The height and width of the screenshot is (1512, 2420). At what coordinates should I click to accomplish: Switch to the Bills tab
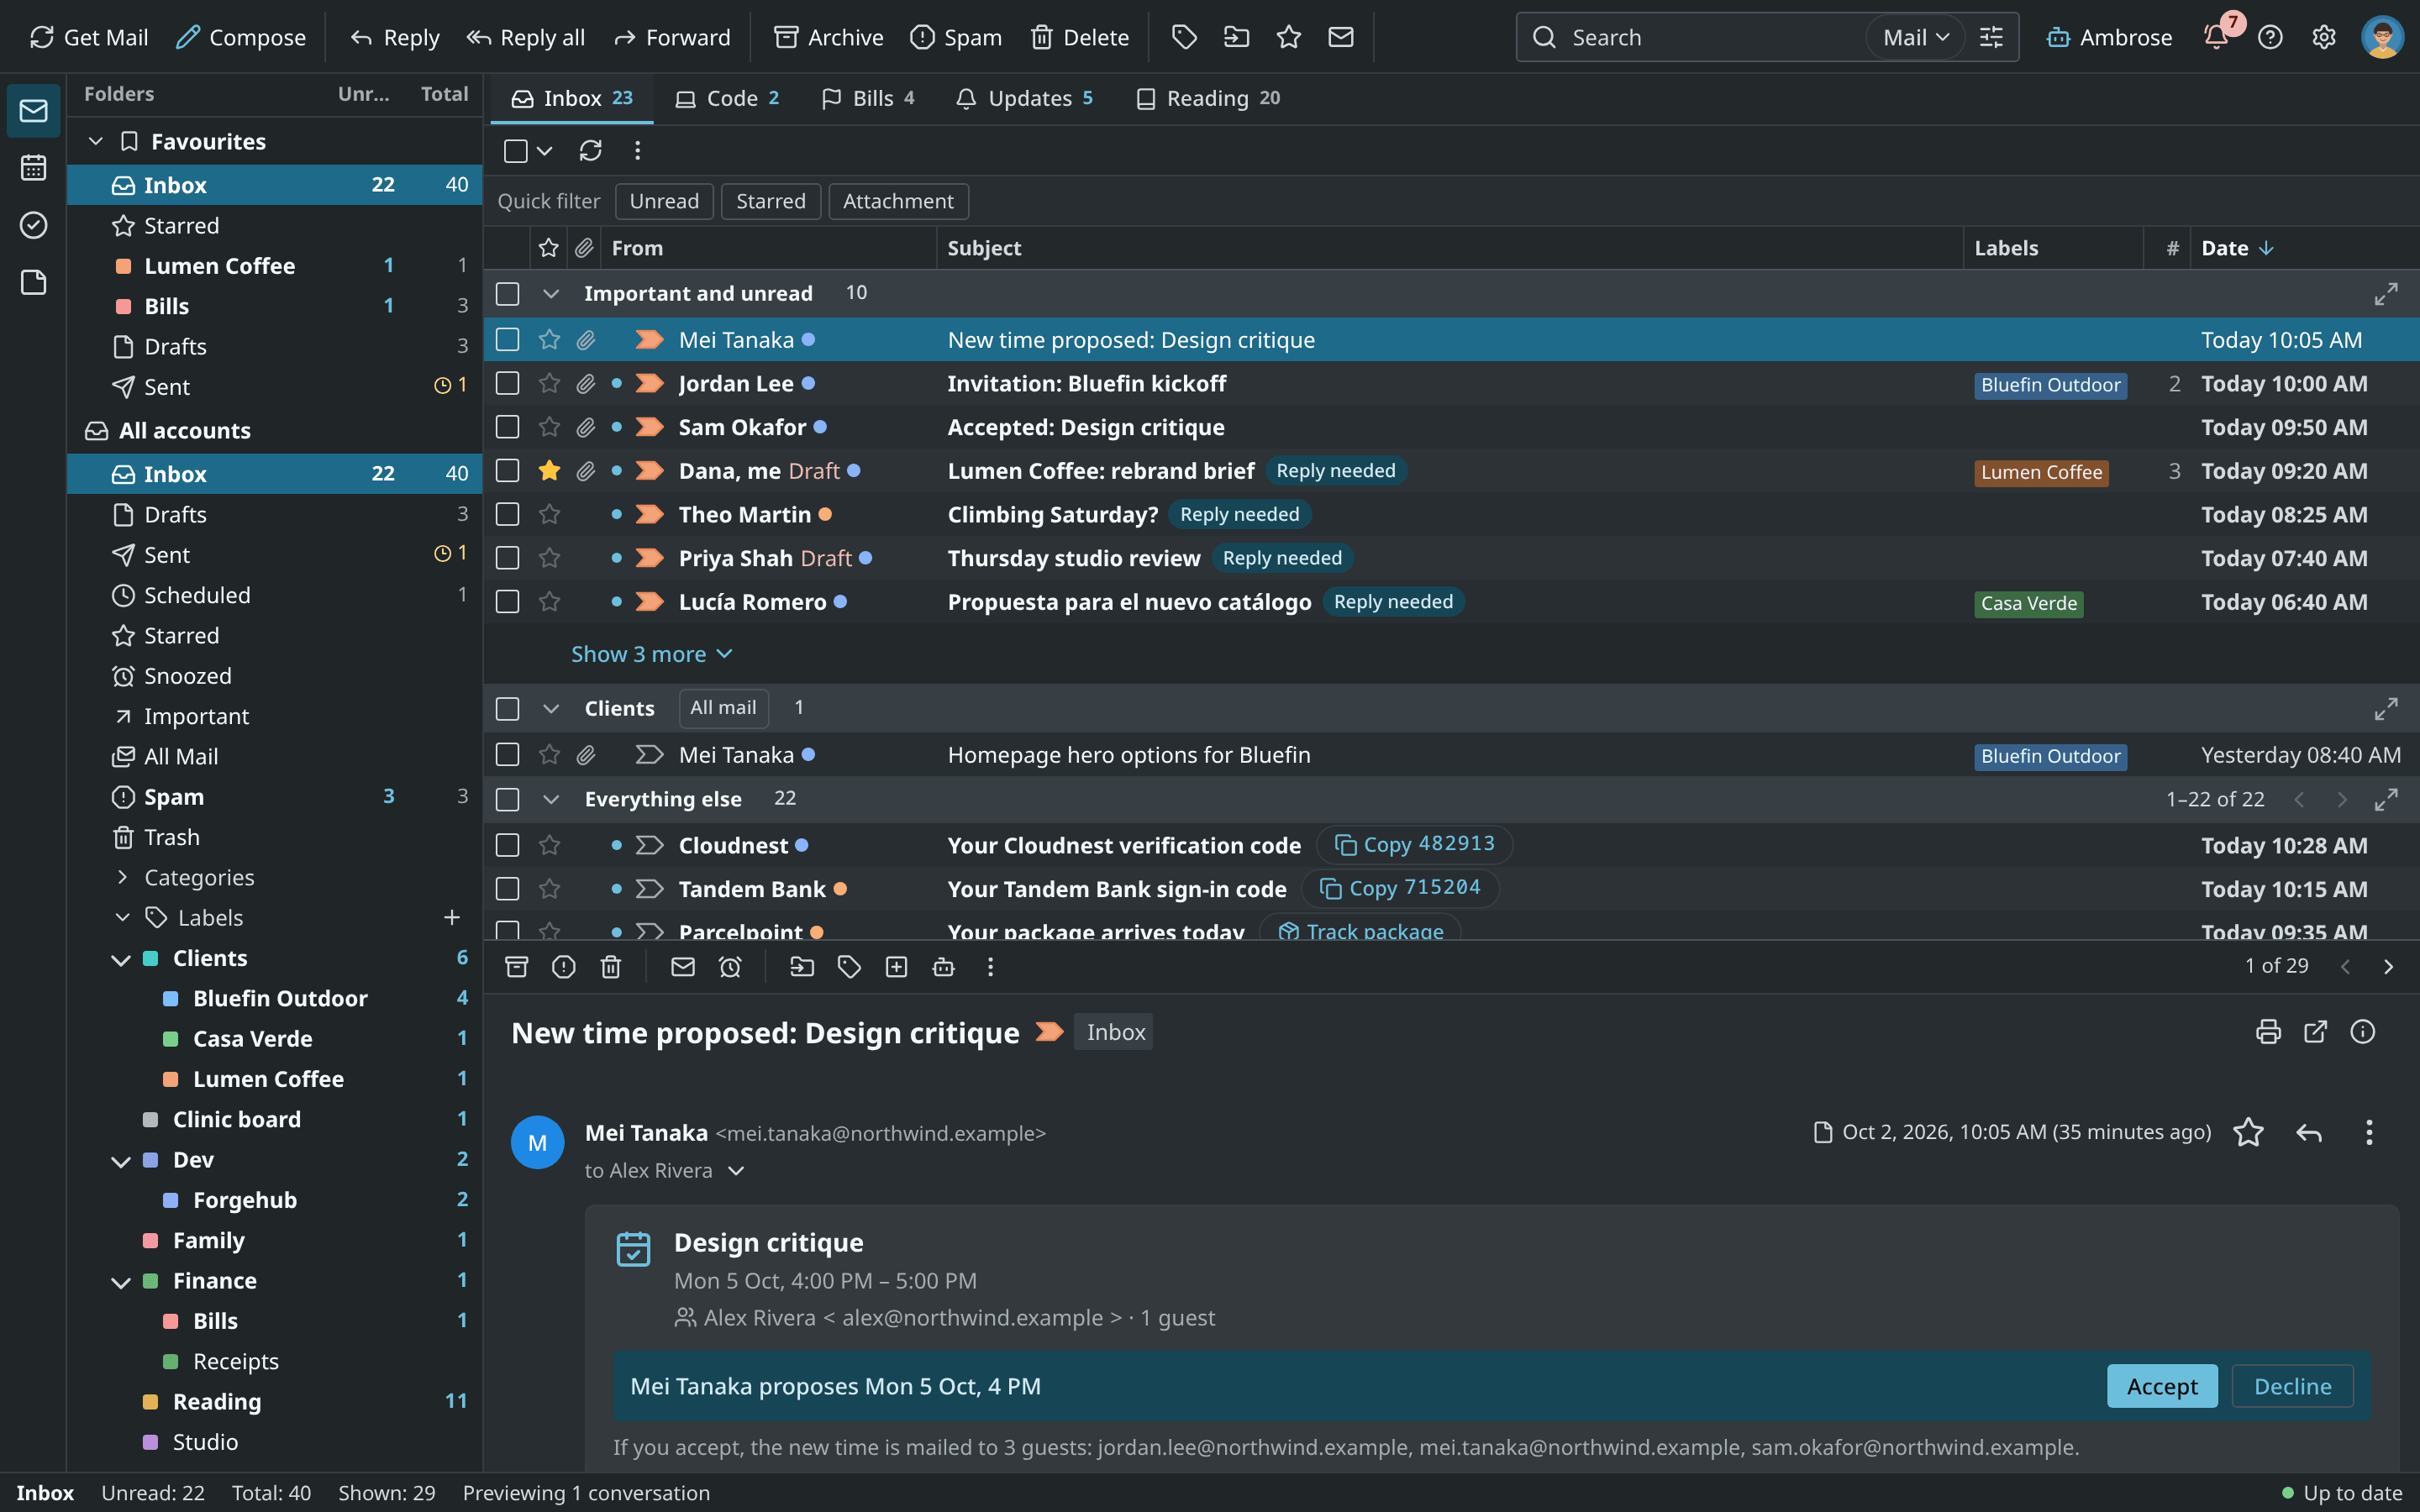[868, 98]
